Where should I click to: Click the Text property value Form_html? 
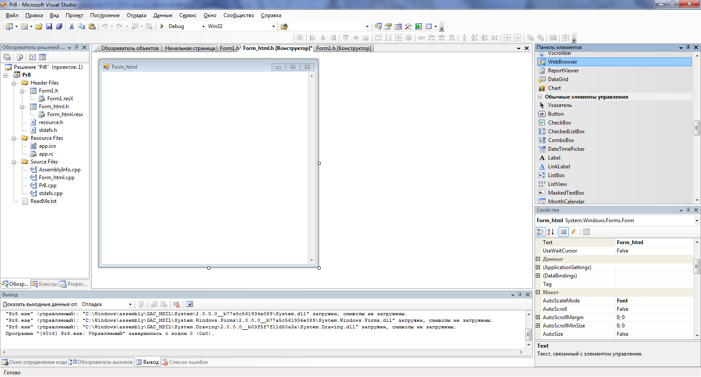[x=655, y=242]
